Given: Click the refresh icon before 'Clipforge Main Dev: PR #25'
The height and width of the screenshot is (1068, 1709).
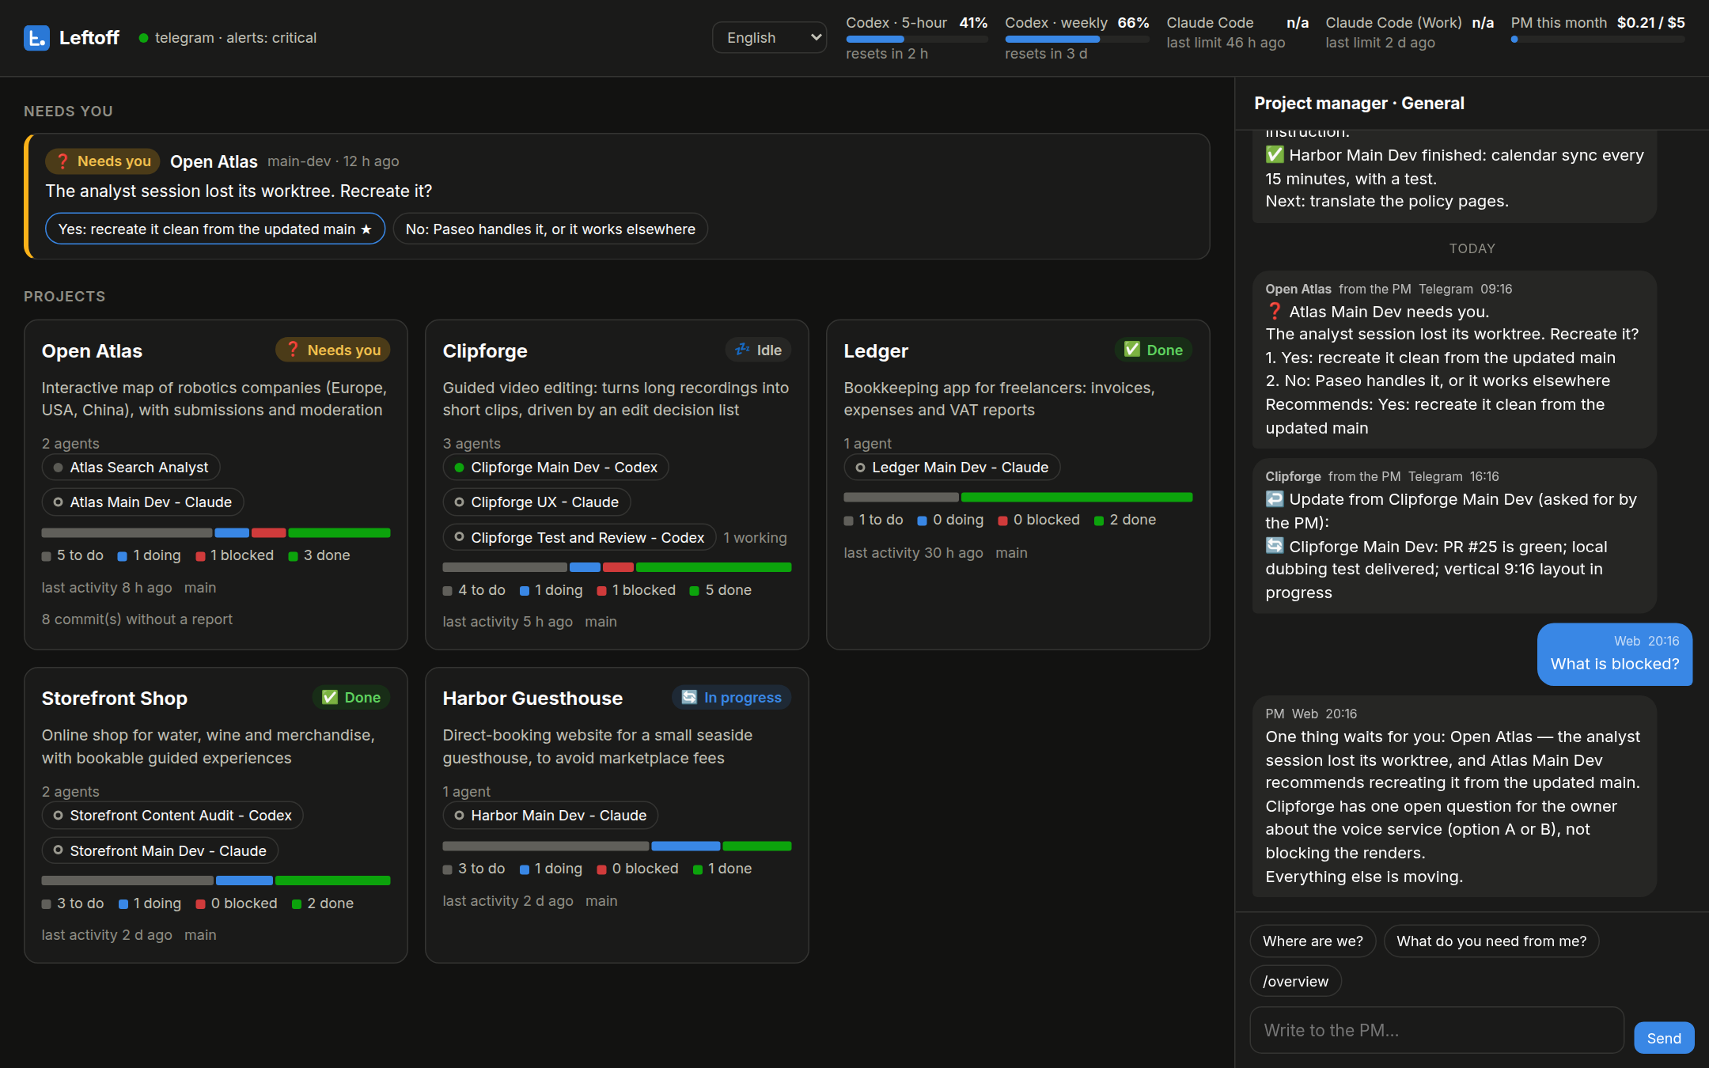Looking at the screenshot, I should pos(1275,546).
